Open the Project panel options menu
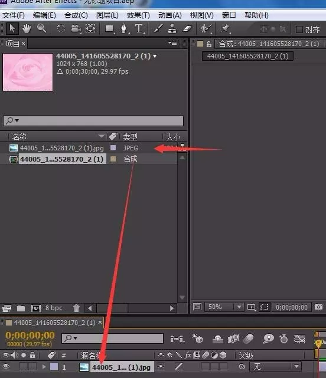This screenshot has height=378, width=326. click(172, 43)
